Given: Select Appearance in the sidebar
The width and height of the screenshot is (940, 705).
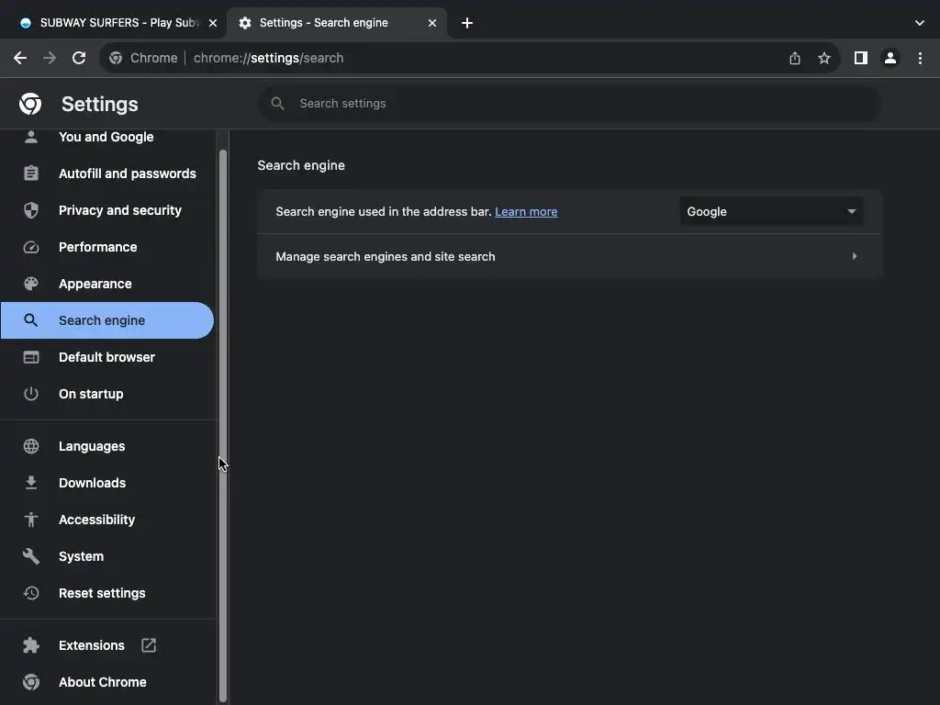Looking at the screenshot, I should pyautogui.click(x=95, y=284).
